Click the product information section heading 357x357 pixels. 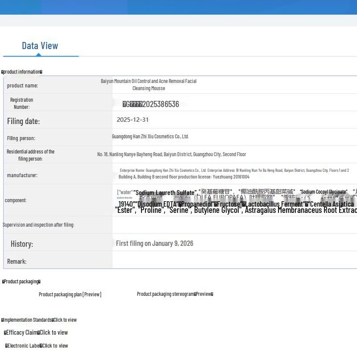click(22, 72)
